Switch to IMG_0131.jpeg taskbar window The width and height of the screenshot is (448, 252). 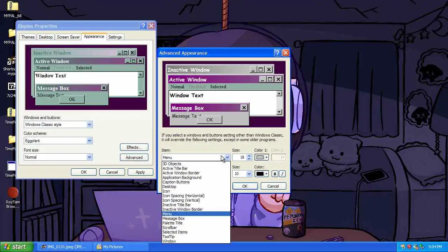point(64,247)
